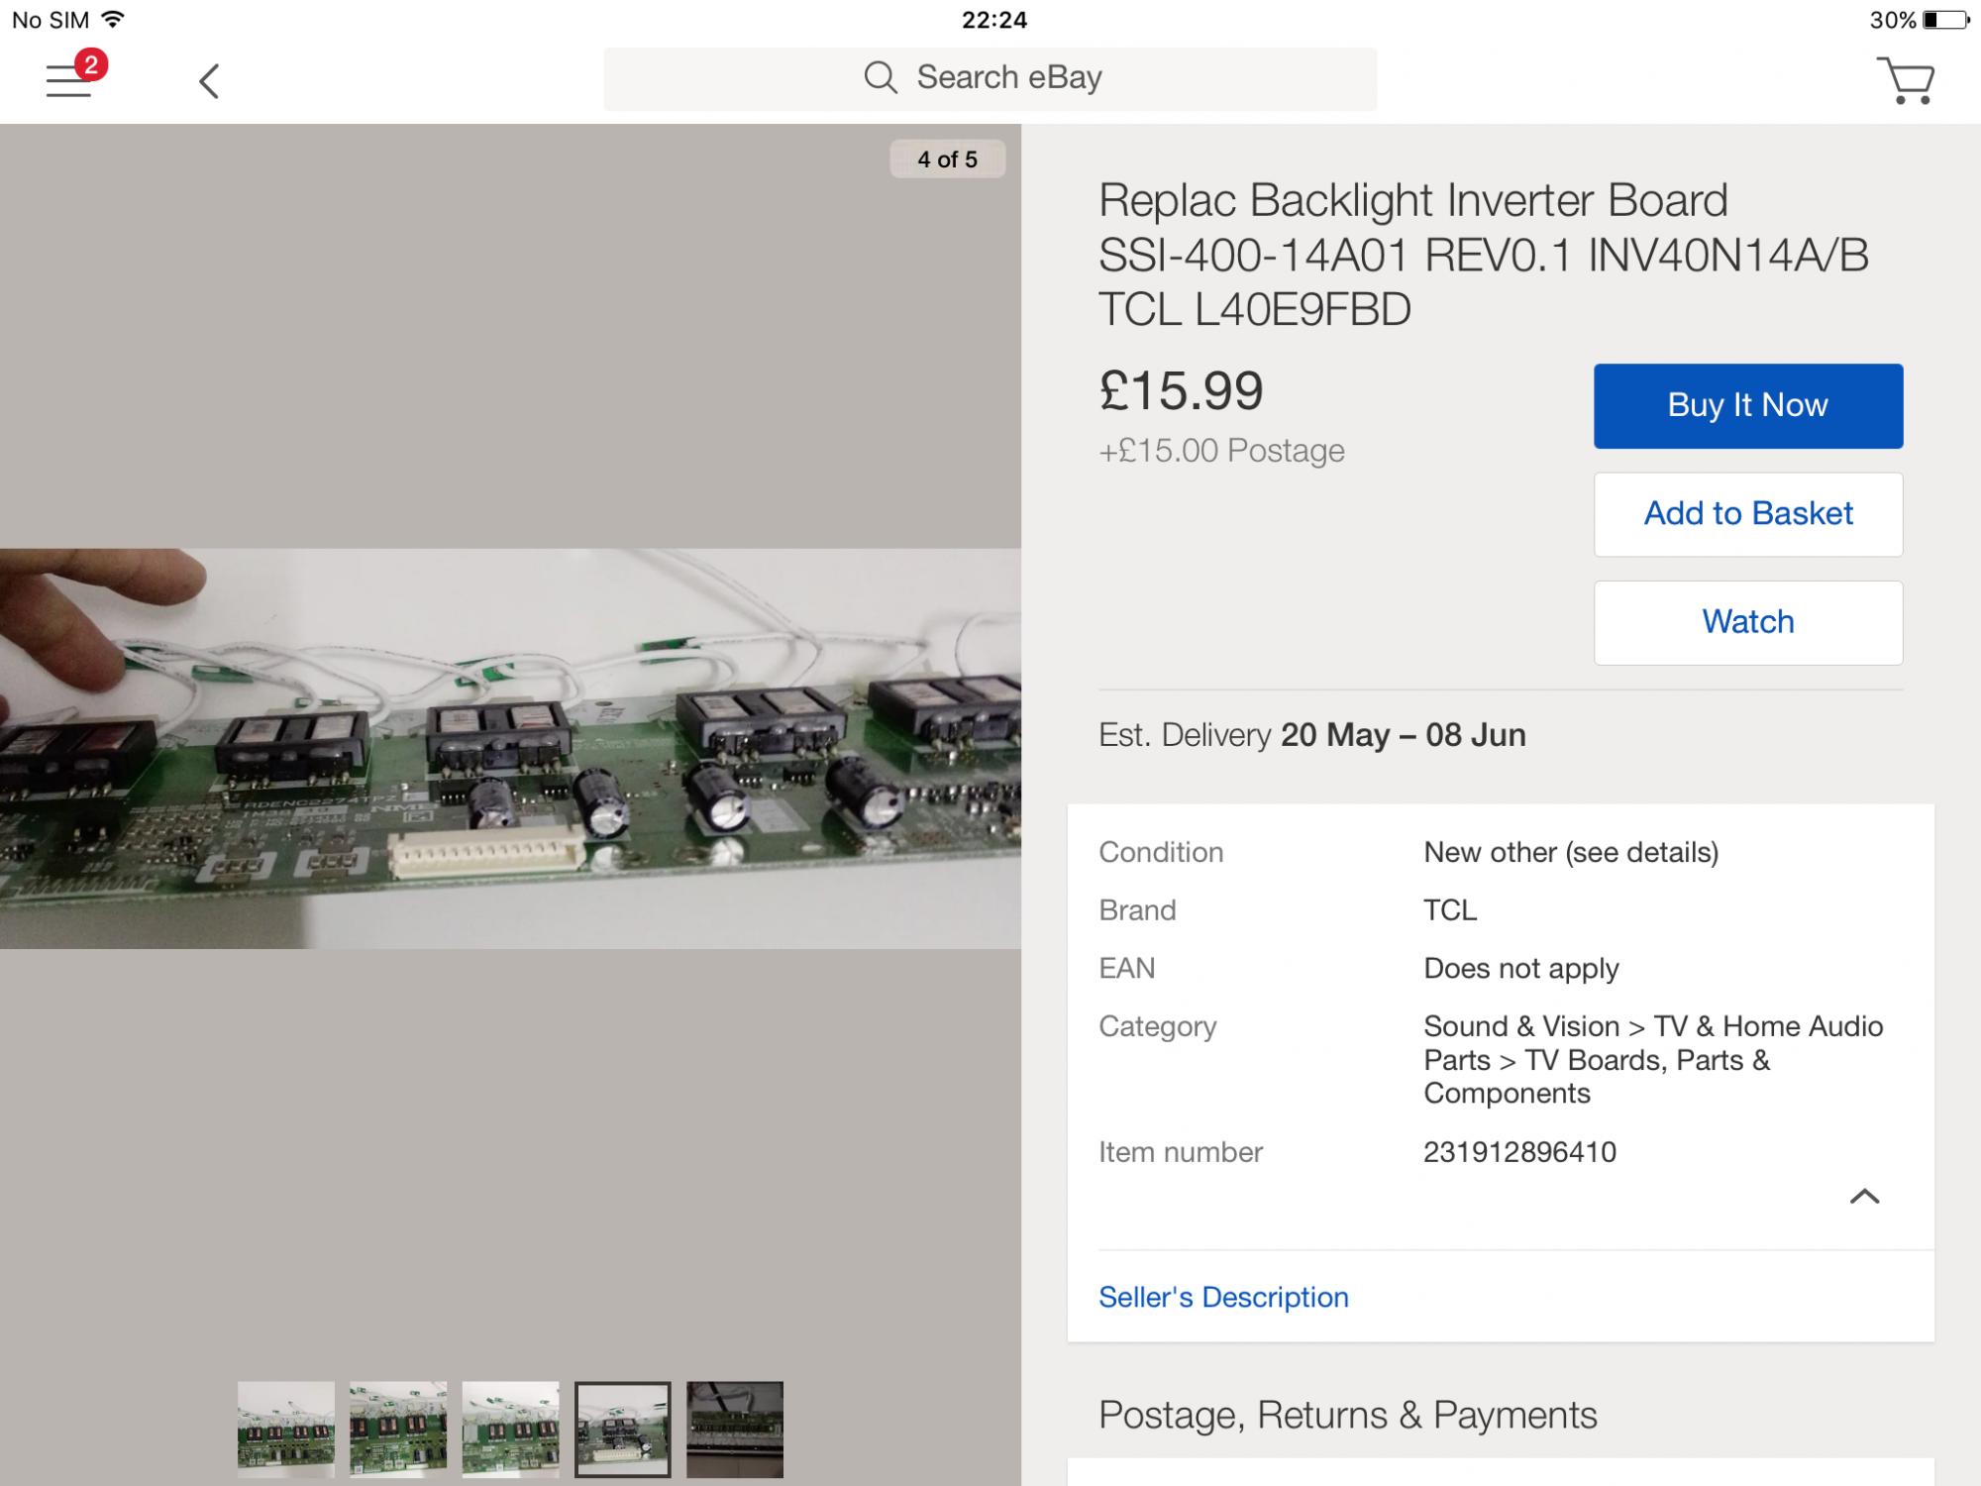The width and height of the screenshot is (1981, 1486).
Task: Open the hamburger menu with notification badge
Action: [x=69, y=79]
